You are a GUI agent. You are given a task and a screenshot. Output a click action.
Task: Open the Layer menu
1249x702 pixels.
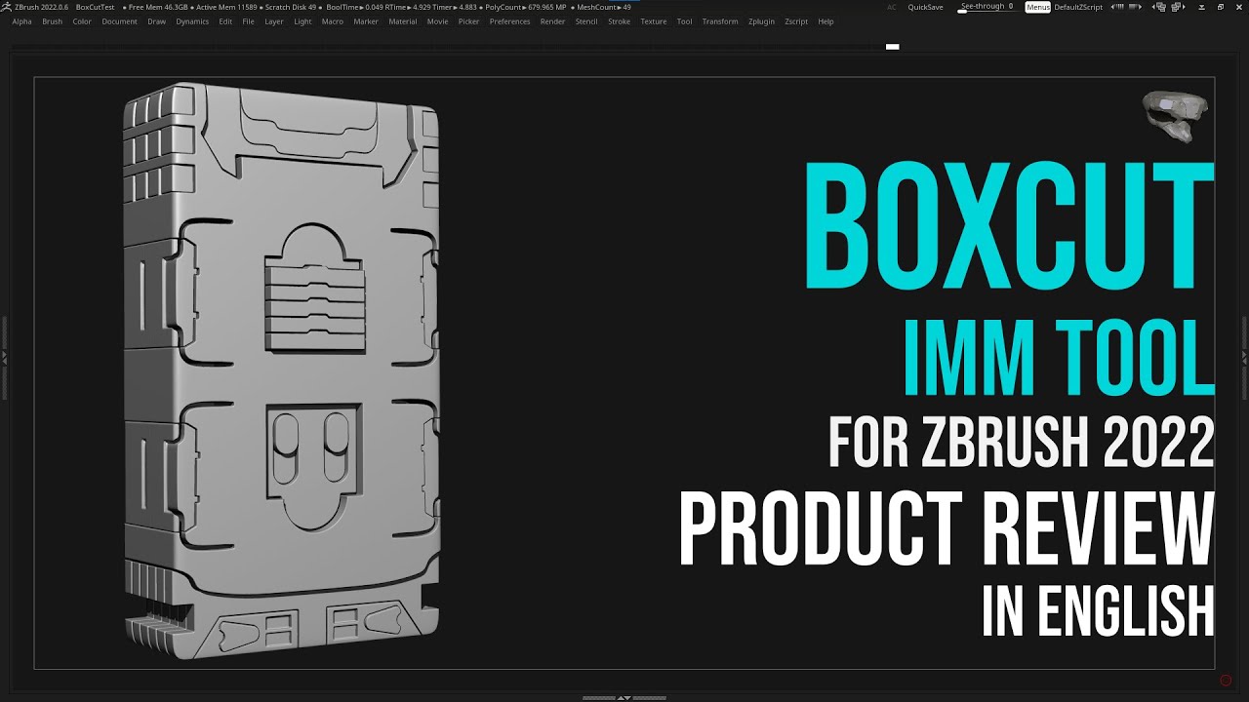pos(274,21)
